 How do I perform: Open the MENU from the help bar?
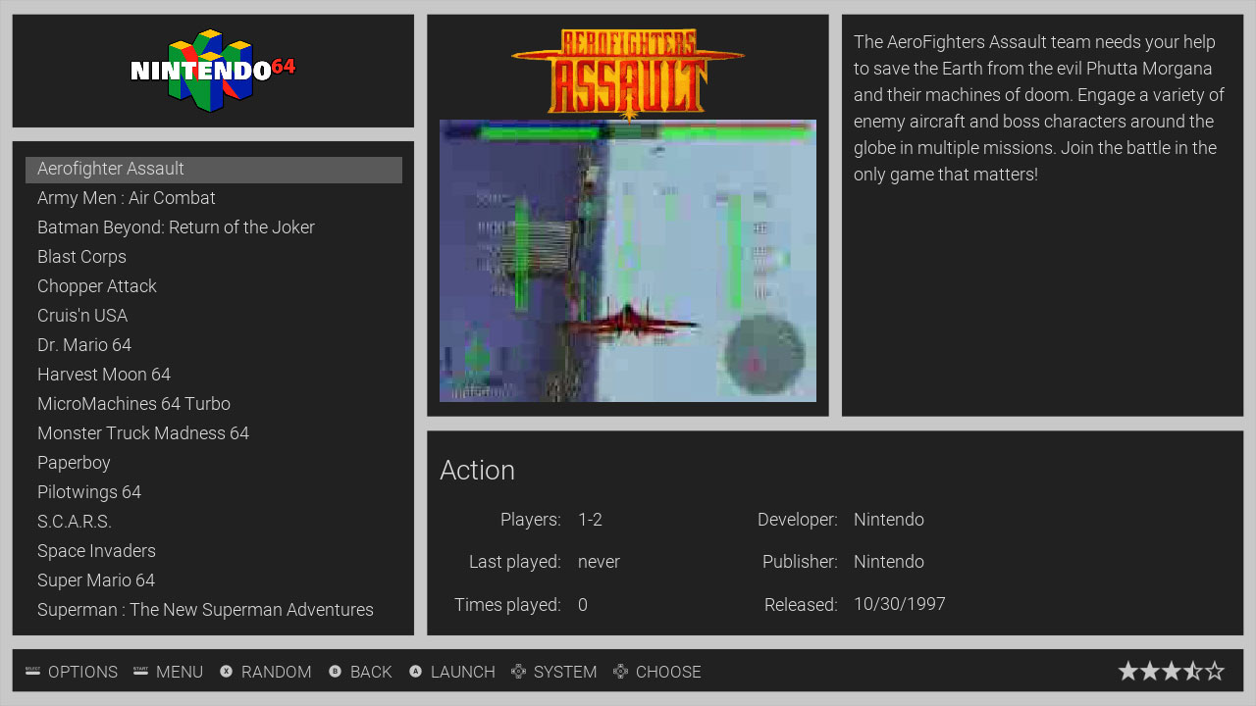[x=180, y=672]
